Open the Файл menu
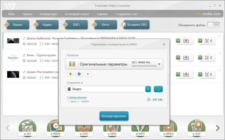Viewport: 225px width, 140px height. coord(11,14)
